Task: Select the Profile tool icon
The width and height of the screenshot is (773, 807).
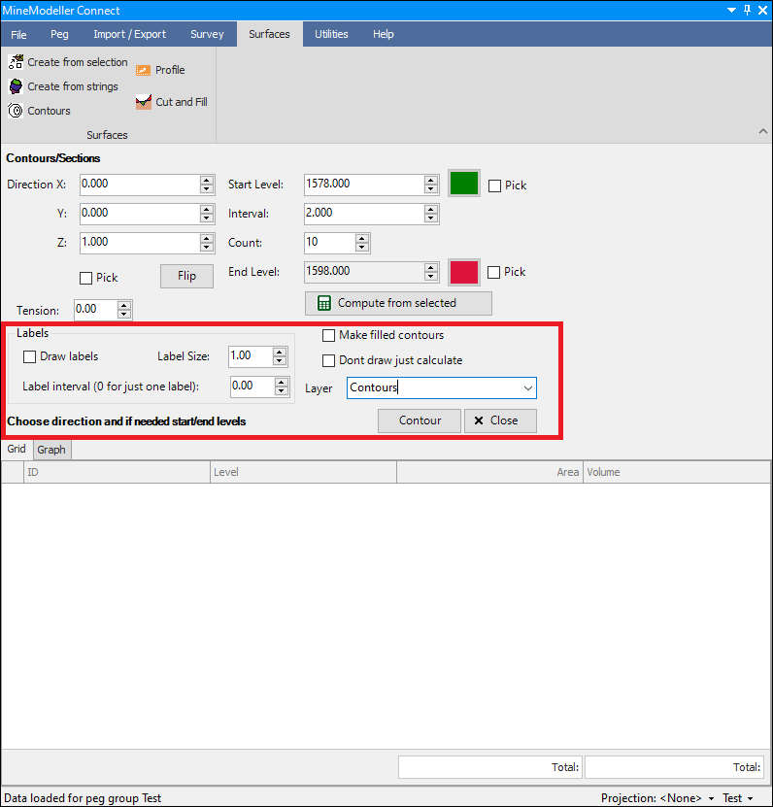Action: pos(144,70)
